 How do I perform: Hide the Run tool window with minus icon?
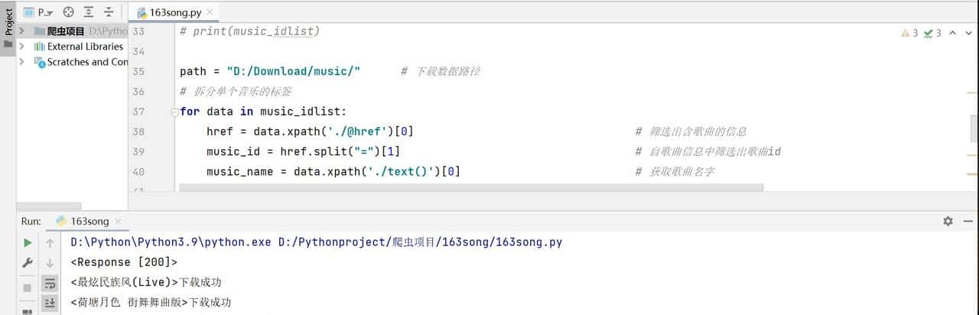pos(966,221)
